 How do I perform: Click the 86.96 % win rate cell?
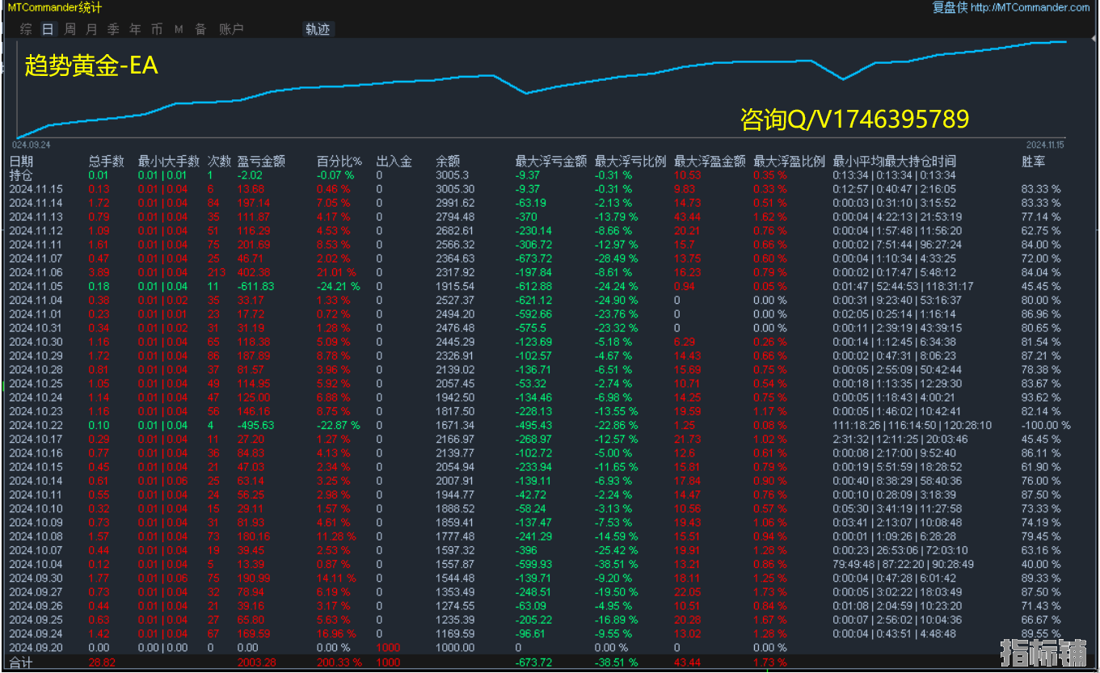pyautogui.click(x=1041, y=314)
